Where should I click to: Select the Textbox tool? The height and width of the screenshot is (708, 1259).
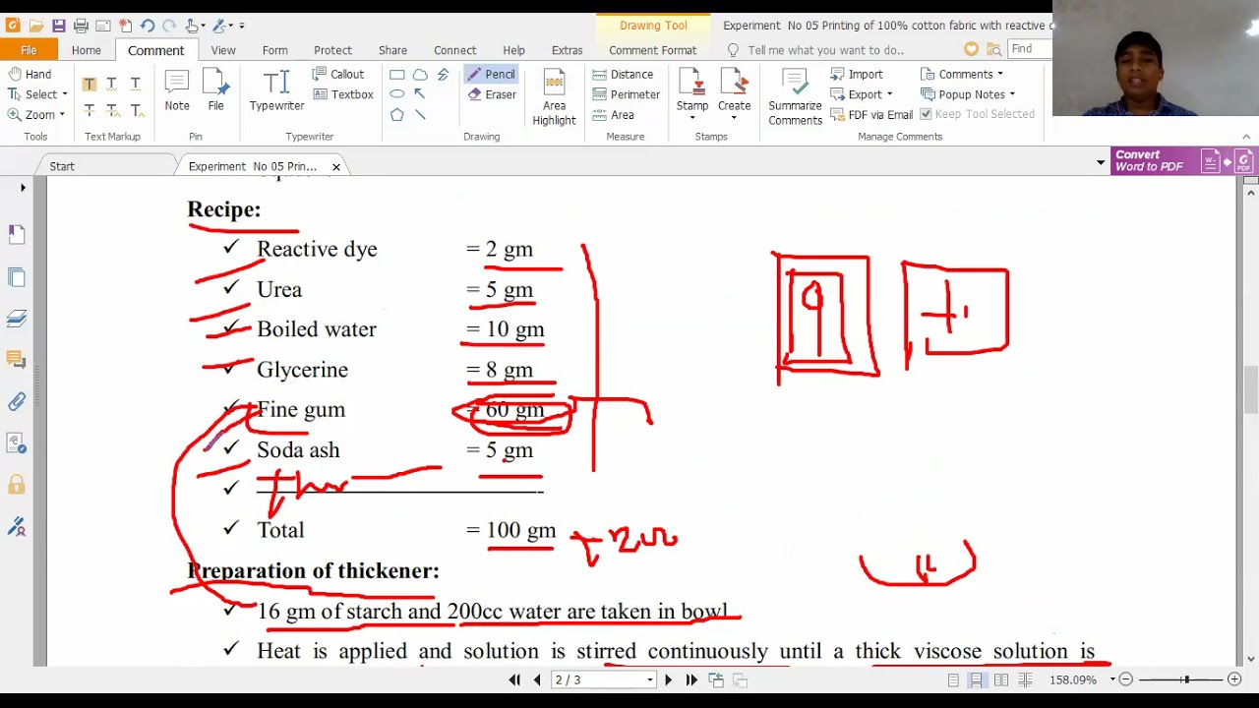[x=343, y=94]
